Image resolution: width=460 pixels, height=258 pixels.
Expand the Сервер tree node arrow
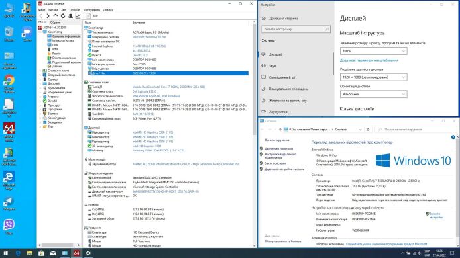40,79
